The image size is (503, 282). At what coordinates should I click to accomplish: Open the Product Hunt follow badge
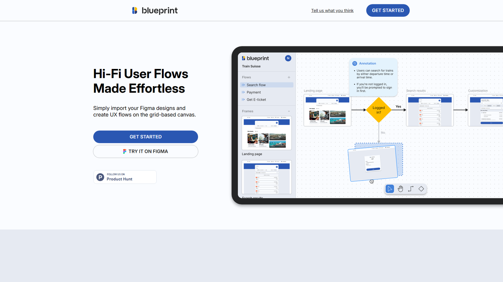pyautogui.click(x=125, y=177)
